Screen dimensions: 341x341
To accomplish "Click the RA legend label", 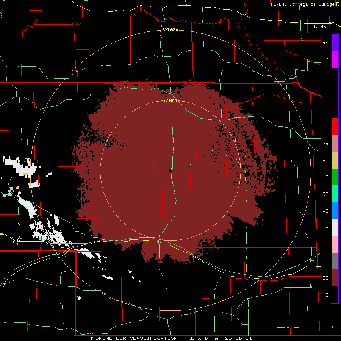I will pos(325,194).
